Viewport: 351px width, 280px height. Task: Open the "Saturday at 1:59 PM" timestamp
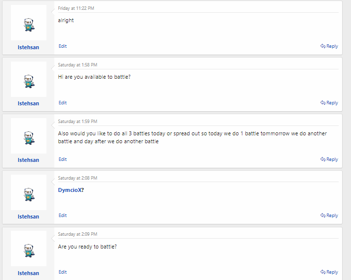coord(78,122)
